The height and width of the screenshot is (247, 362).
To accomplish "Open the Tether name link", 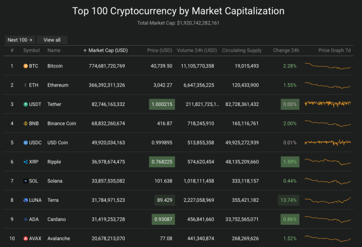I will pos(54,104).
